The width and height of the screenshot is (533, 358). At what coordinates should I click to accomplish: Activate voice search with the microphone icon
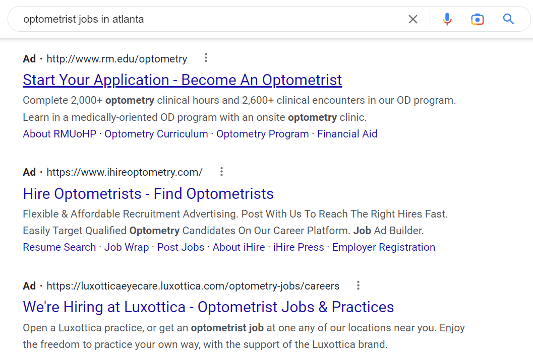click(x=447, y=19)
